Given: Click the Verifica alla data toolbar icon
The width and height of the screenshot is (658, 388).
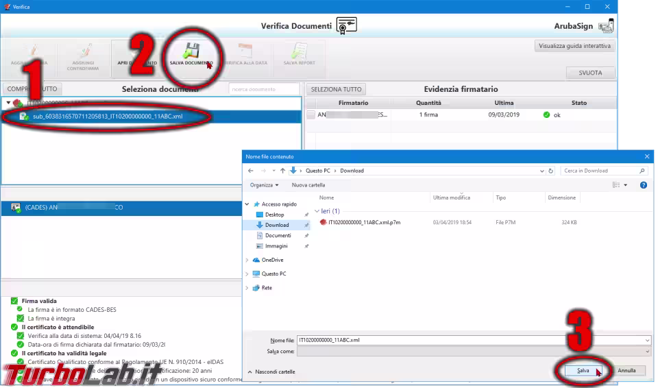Looking at the screenshot, I should coord(245,51).
